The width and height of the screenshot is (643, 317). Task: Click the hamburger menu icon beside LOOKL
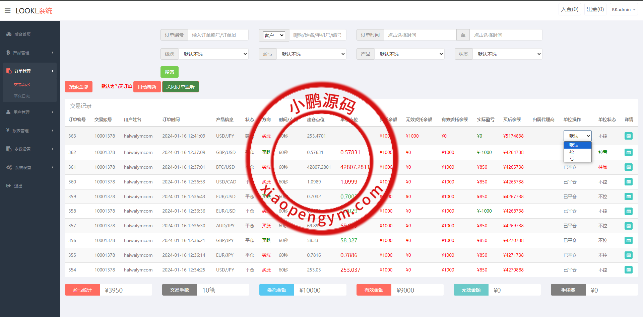[7, 11]
